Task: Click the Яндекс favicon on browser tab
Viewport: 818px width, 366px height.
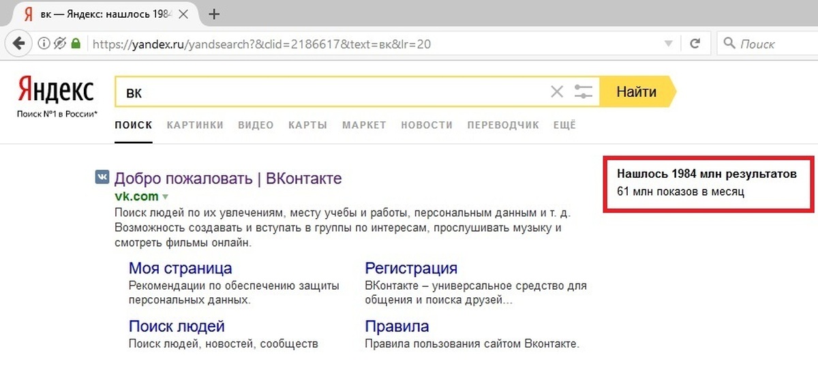Action: coord(29,14)
